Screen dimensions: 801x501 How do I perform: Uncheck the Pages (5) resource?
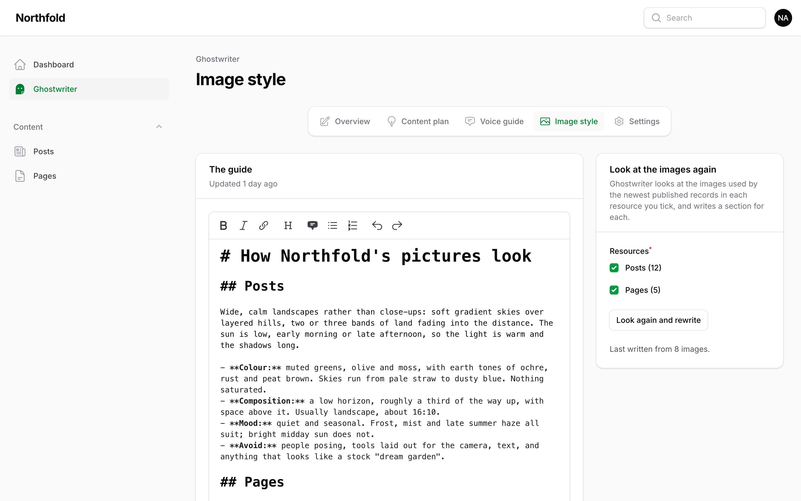coord(614,290)
